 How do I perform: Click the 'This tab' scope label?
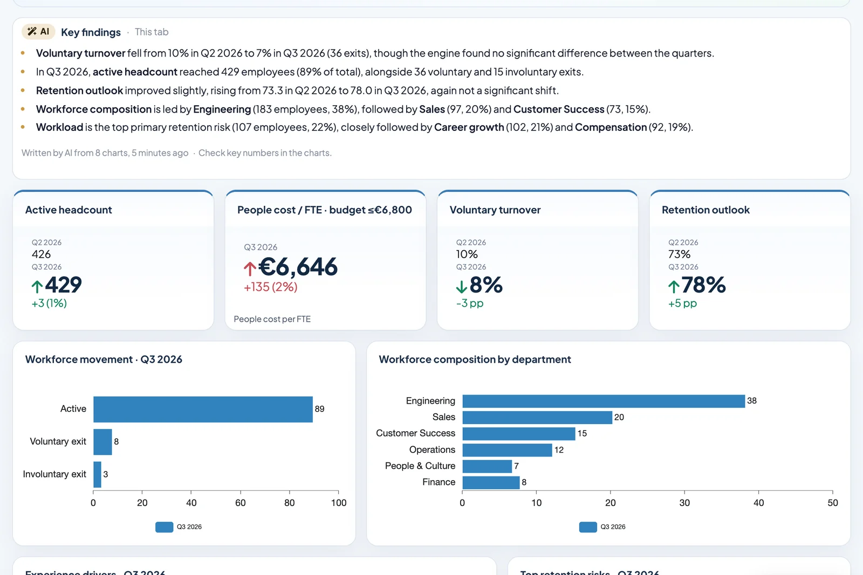click(152, 32)
